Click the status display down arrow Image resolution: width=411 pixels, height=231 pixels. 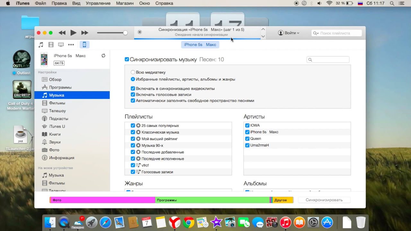click(263, 36)
